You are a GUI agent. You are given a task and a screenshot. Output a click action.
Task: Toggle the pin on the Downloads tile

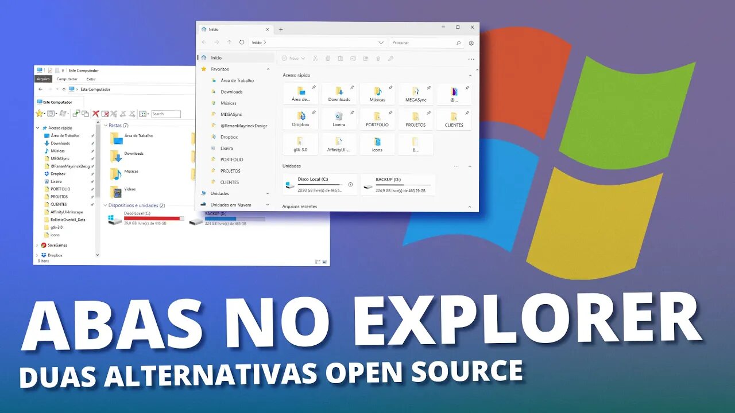click(x=352, y=88)
